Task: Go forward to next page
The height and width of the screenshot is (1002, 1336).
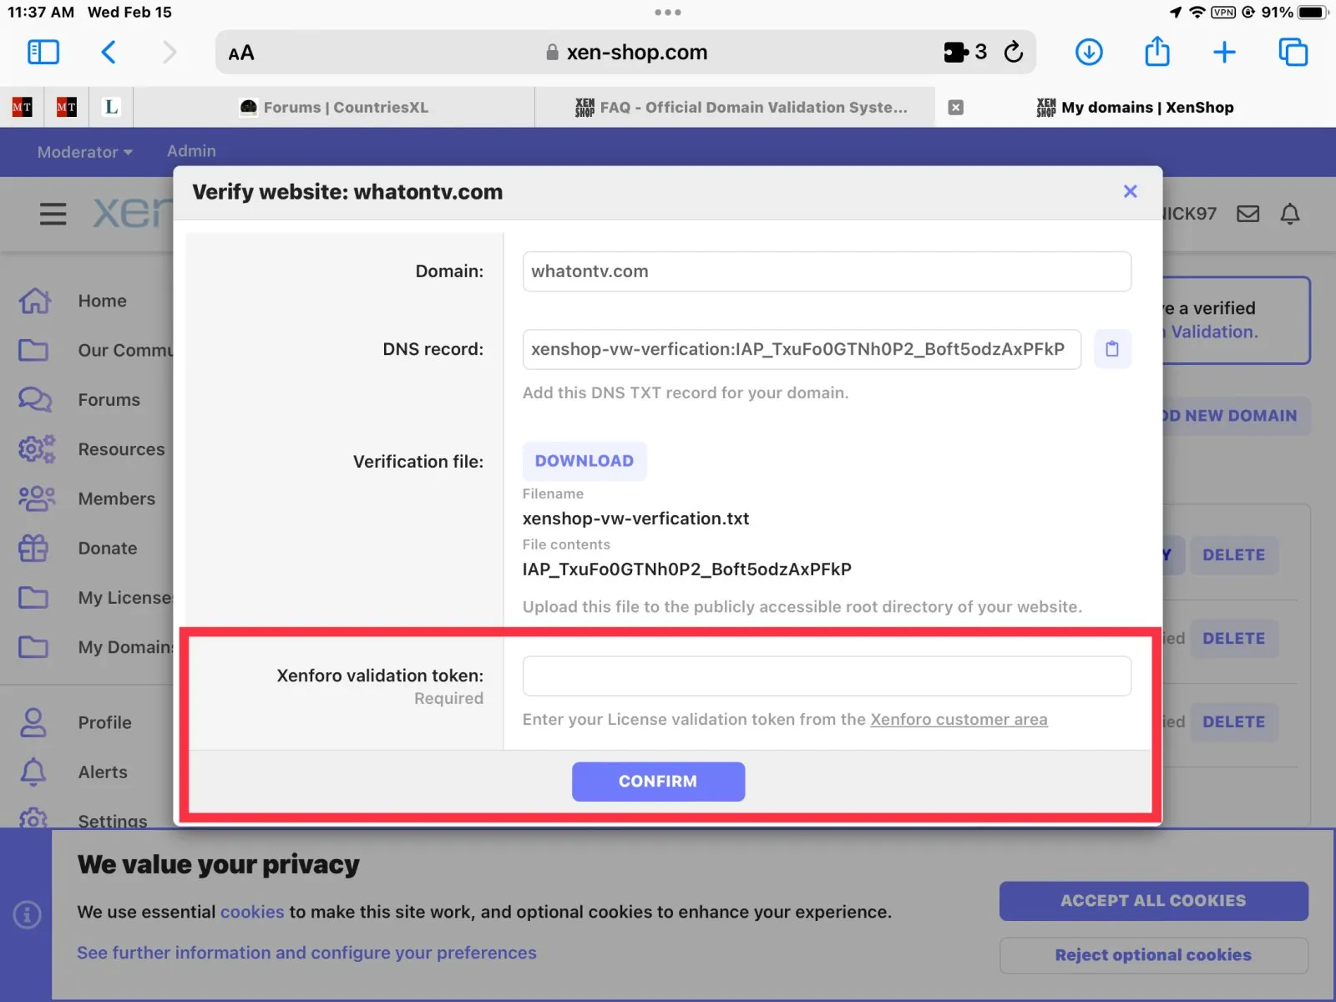Action: click(x=170, y=53)
